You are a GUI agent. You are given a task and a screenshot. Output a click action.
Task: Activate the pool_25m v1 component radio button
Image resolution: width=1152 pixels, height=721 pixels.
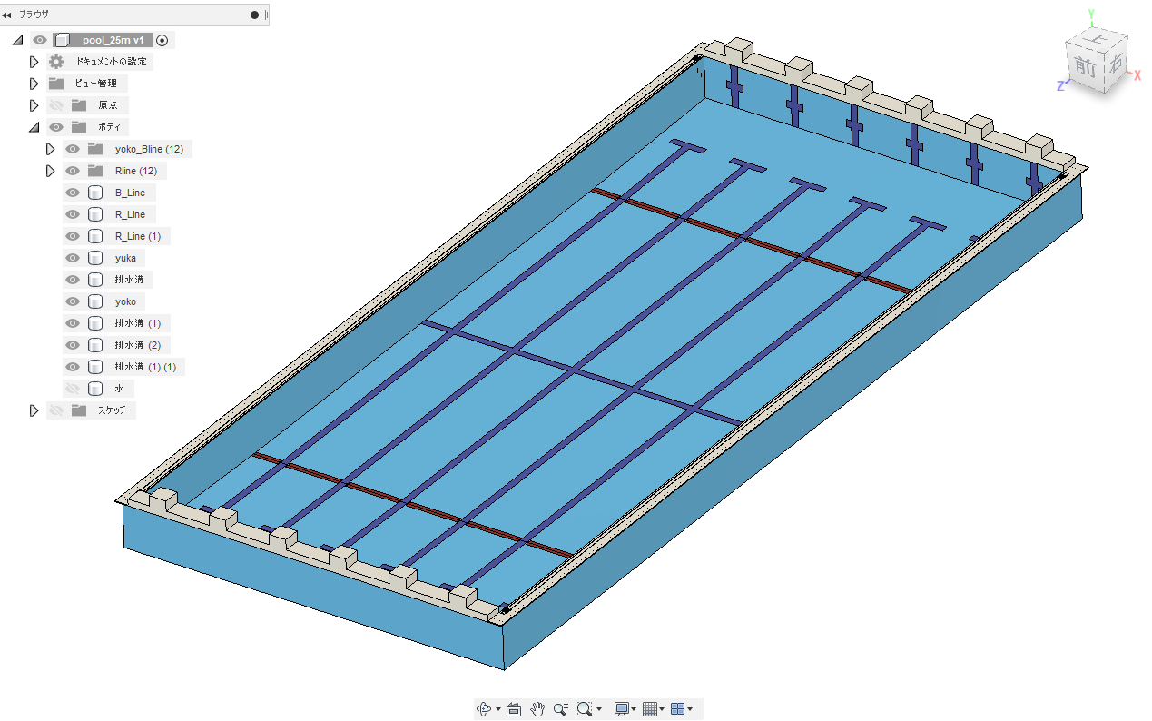(162, 40)
